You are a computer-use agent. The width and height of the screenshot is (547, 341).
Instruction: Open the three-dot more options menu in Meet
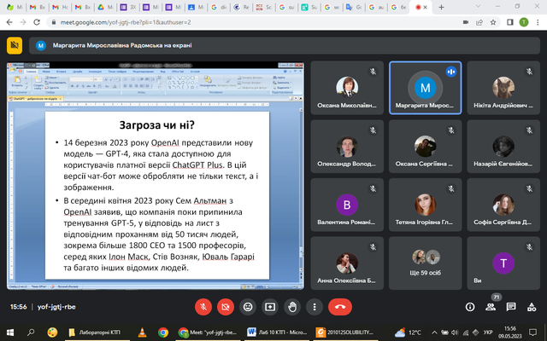pos(315,306)
